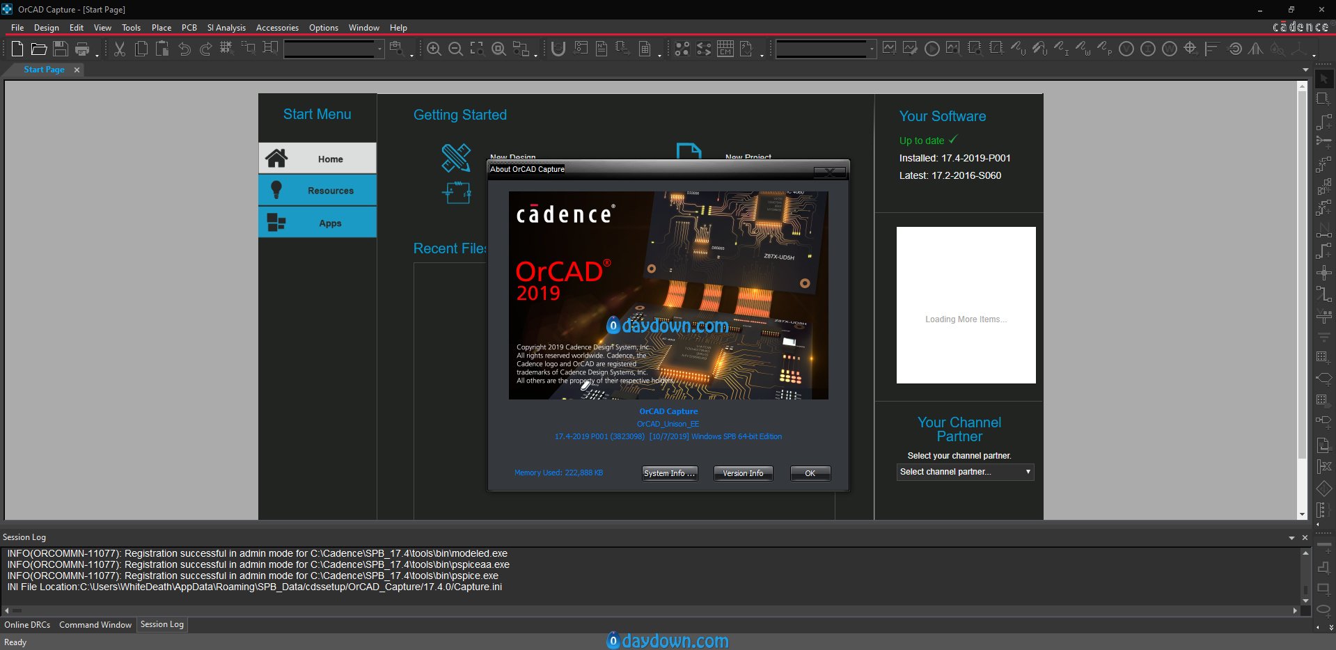1336x650 pixels.
Task: Click the Redo arrow icon
Action: pos(205,49)
